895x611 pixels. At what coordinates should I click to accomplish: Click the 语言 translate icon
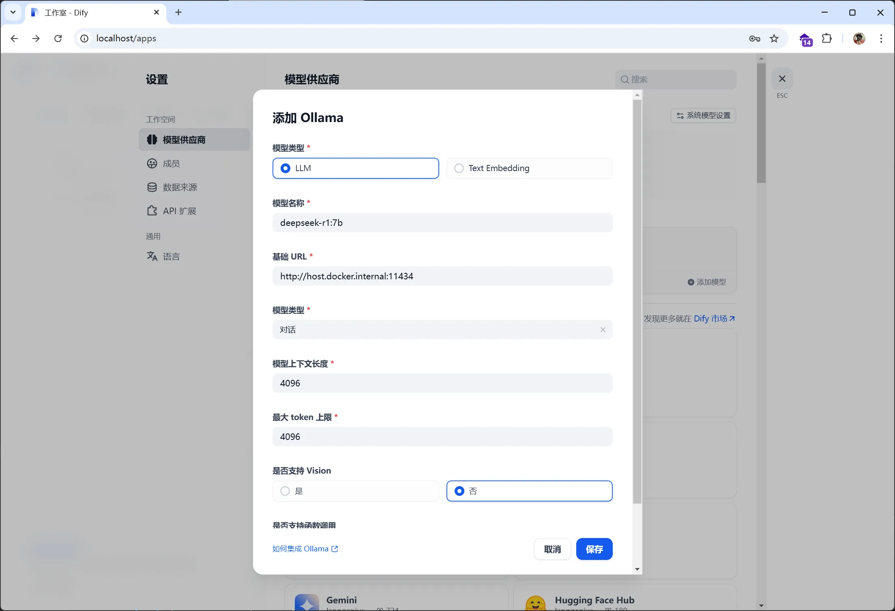(x=152, y=256)
